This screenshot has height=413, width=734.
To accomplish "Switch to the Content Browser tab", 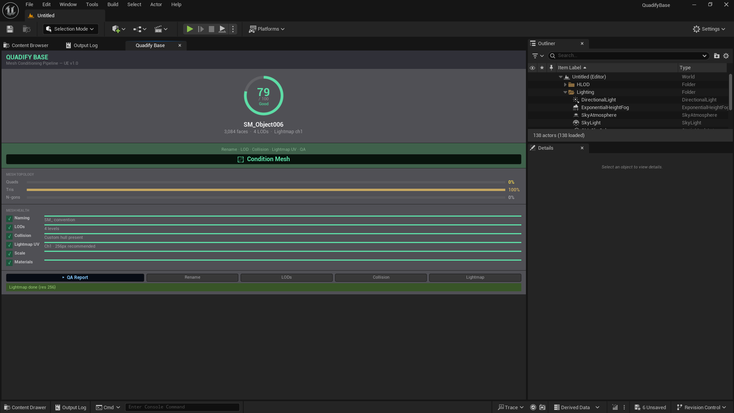I will click(26, 46).
